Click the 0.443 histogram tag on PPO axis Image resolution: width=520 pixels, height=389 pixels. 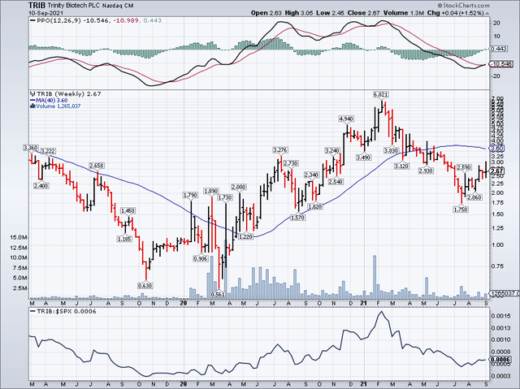point(498,49)
